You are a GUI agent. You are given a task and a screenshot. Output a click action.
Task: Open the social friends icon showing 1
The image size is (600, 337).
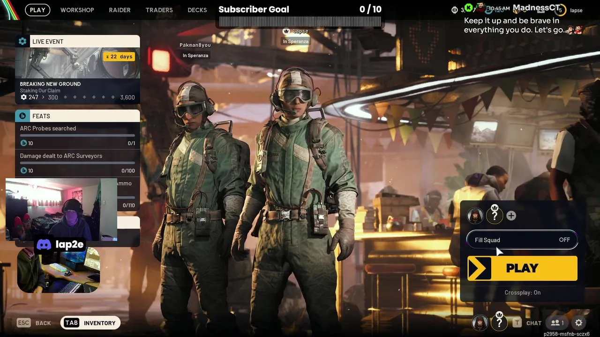point(557,323)
